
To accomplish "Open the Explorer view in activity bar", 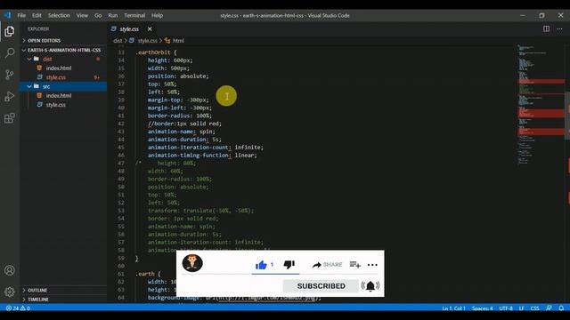I will 10,31.
